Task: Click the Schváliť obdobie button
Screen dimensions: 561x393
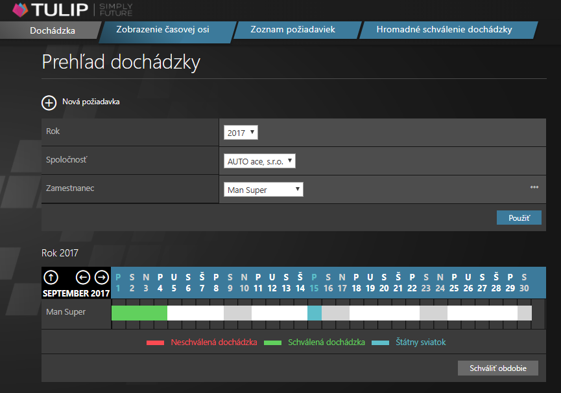Action: coord(498,368)
